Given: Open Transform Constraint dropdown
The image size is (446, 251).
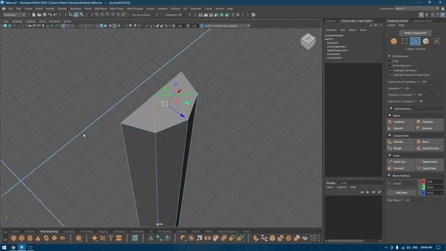Looking at the screenshot, I should [x=415, y=101].
